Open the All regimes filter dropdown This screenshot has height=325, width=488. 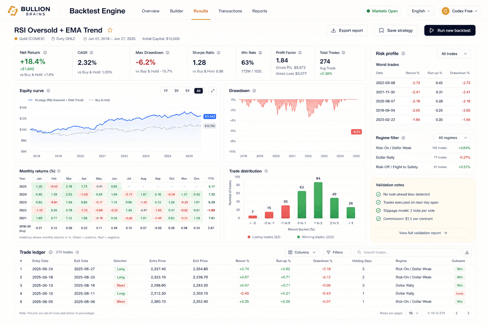[x=452, y=138]
